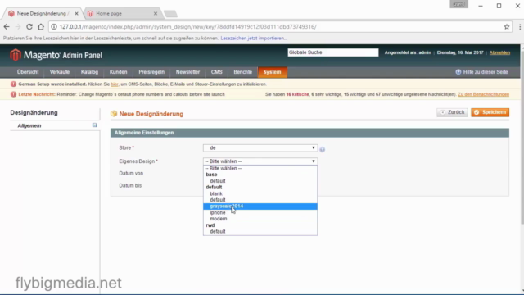Image resolution: width=524 pixels, height=295 pixels.
Task: Reload the current page
Action: point(29,27)
